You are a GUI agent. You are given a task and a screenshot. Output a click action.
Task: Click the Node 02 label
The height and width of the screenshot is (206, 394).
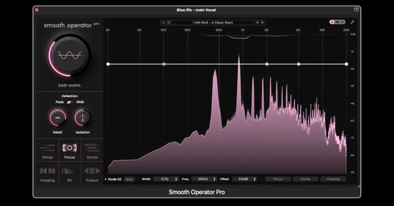coord(115,179)
